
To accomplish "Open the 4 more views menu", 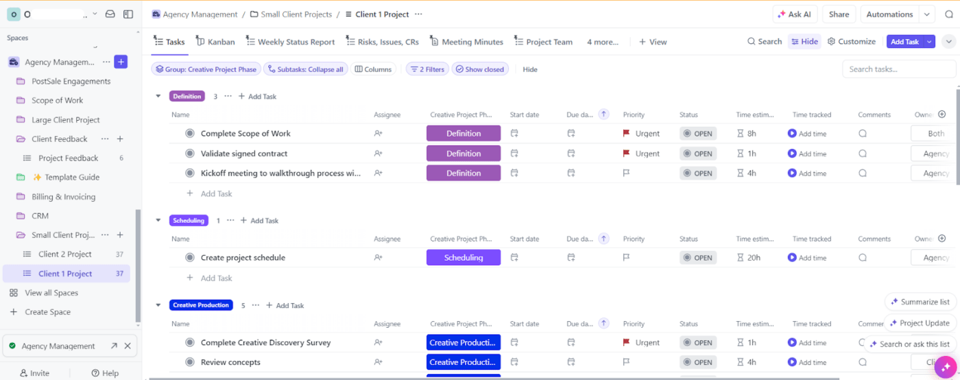I will tap(603, 42).
